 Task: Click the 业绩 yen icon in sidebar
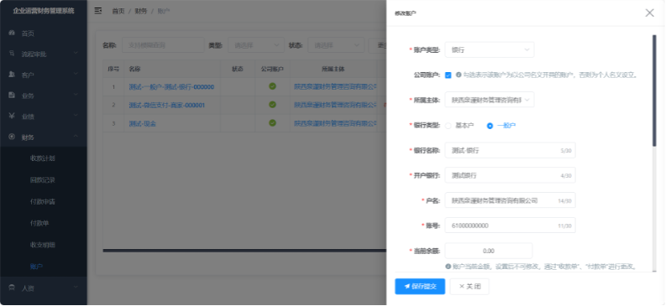pyautogui.click(x=12, y=117)
